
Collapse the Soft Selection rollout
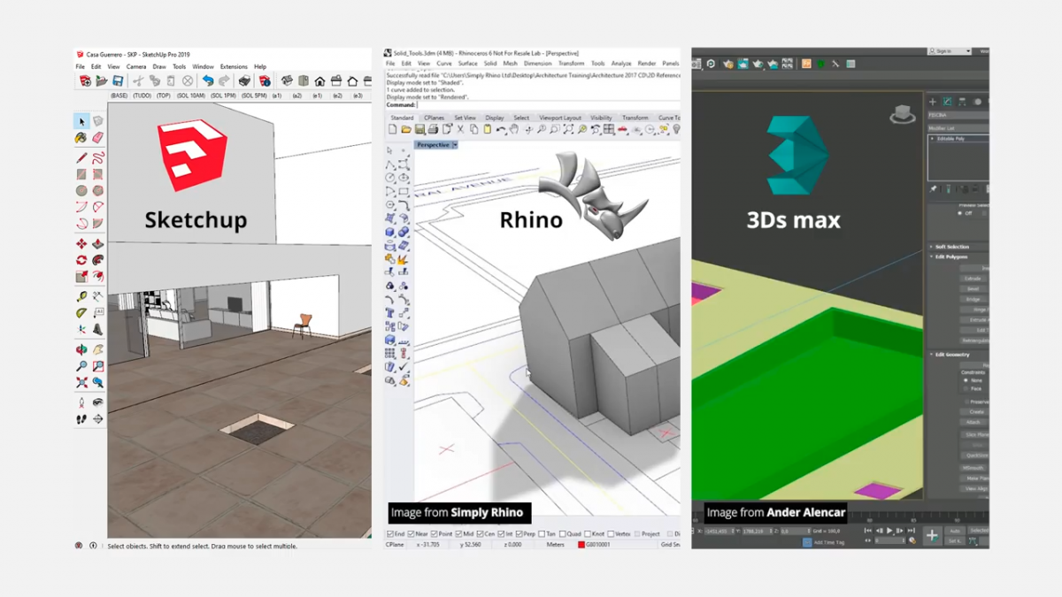pos(951,247)
